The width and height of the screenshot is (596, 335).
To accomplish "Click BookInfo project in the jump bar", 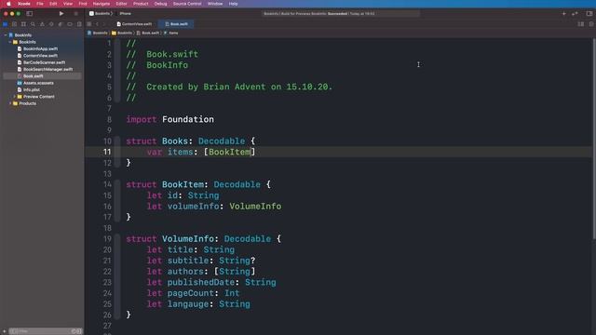I will click(x=98, y=33).
